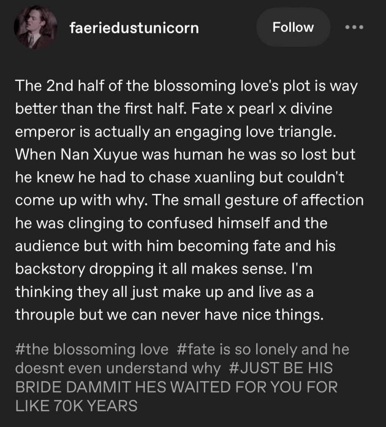Follow the faeriedustunicorn blog
386x427 pixels.
[x=293, y=28]
